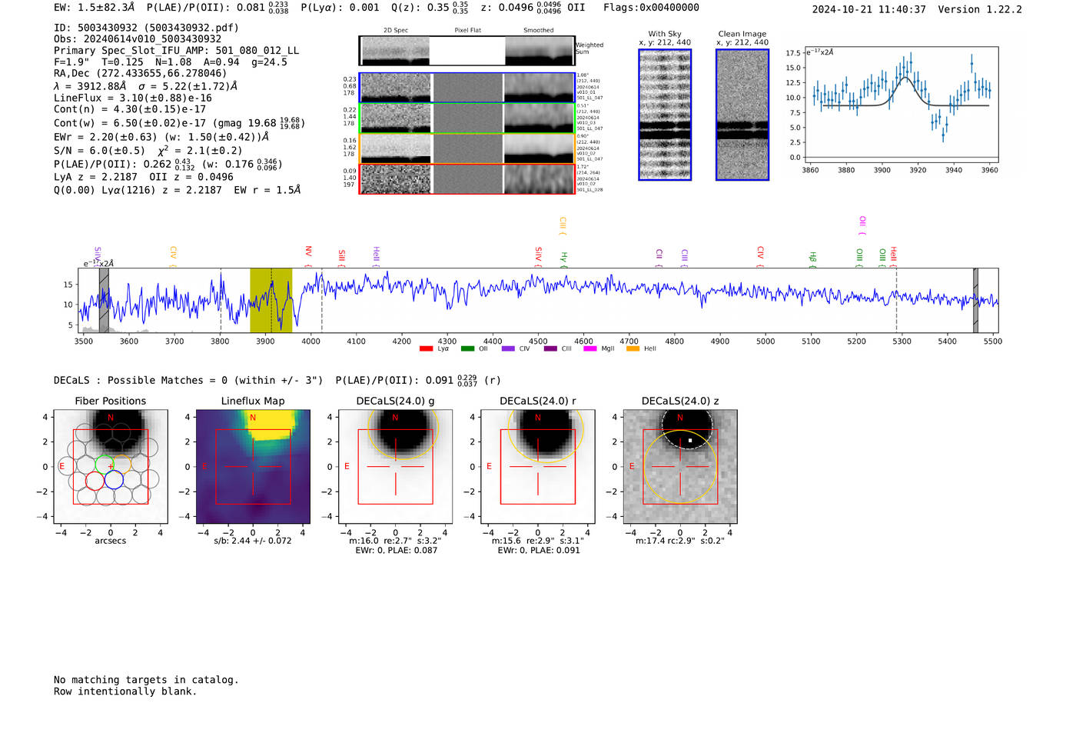
Task: Select the blue-bordered 2D spec fiber row
Action: pyautogui.click(x=467, y=88)
